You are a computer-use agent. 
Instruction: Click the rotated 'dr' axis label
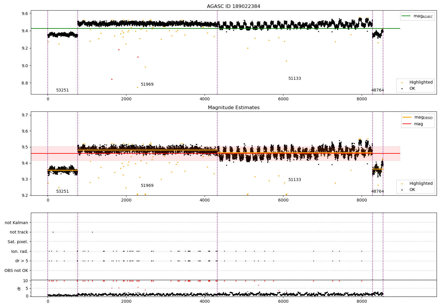19,288
